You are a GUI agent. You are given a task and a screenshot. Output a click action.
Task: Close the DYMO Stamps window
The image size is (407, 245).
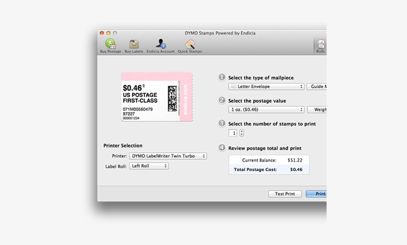point(102,33)
